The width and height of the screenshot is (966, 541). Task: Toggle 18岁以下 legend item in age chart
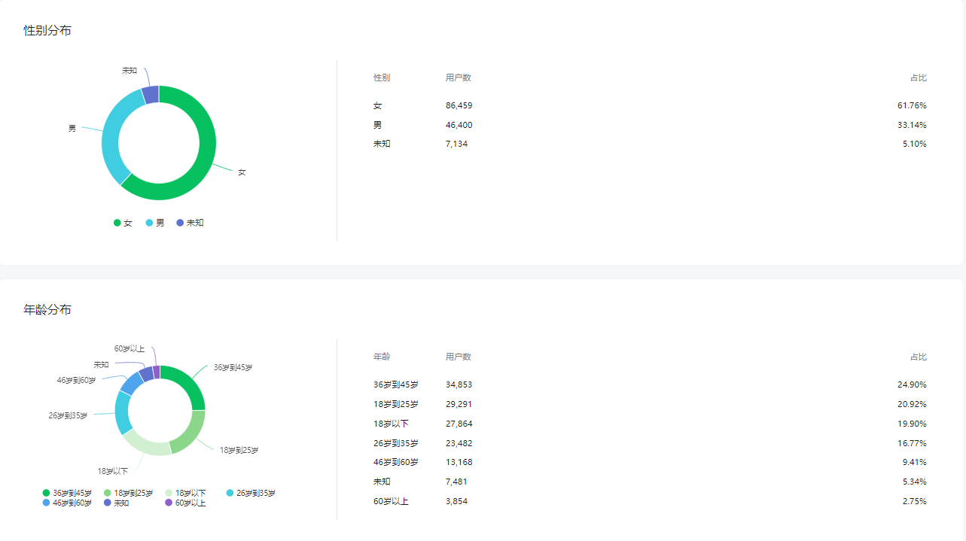(185, 493)
